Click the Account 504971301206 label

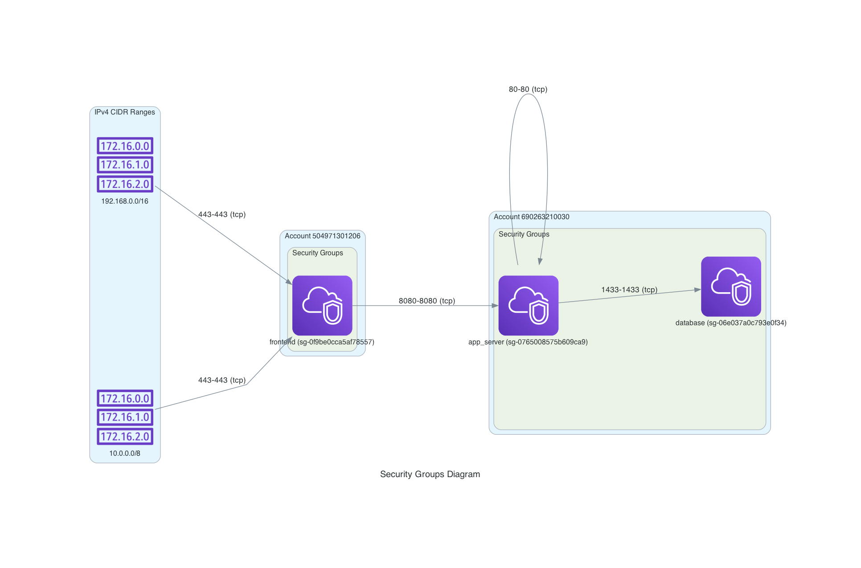click(323, 236)
